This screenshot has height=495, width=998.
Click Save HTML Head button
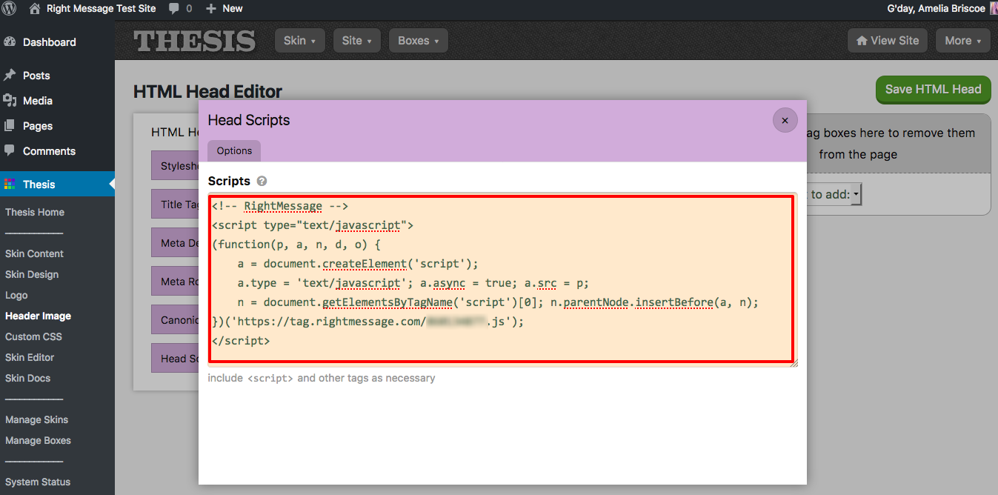click(x=933, y=89)
